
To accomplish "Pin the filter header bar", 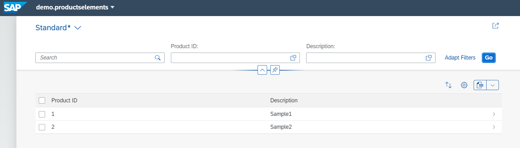I will [275, 70].
